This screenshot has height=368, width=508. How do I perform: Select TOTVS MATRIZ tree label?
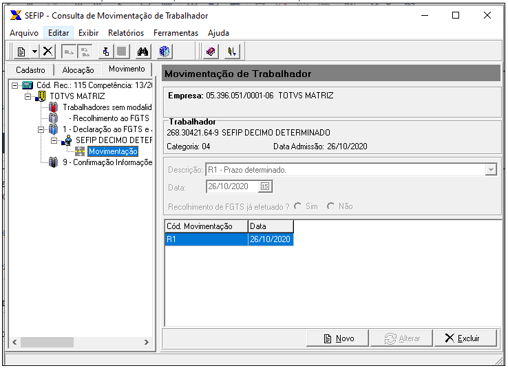[77, 96]
